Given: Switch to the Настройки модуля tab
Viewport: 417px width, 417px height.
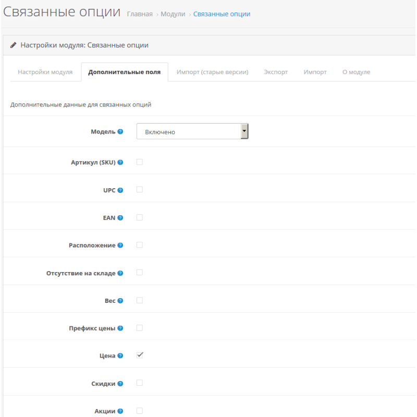Looking at the screenshot, I should coord(45,72).
